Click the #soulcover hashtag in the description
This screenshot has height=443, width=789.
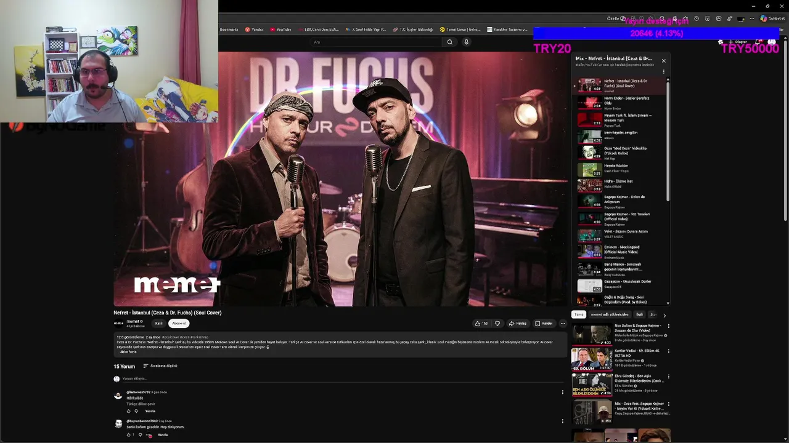pyautogui.click(x=170, y=337)
